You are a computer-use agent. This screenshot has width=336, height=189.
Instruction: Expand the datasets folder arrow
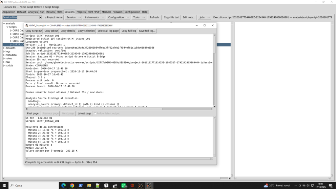[4, 48]
